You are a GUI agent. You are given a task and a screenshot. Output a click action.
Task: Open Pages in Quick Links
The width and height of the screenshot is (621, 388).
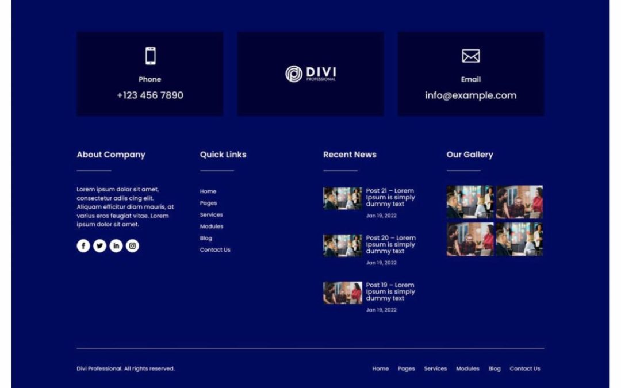[x=208, y=203]
